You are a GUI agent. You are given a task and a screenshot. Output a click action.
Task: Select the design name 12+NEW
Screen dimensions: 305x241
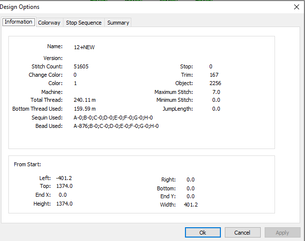click(x=84, y=47)
